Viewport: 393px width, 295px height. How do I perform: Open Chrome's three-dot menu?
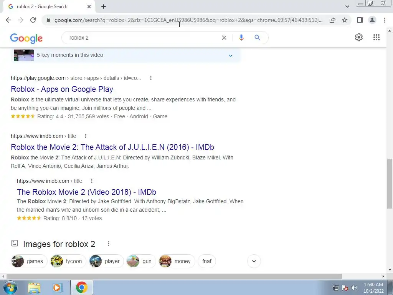(385, 20)
